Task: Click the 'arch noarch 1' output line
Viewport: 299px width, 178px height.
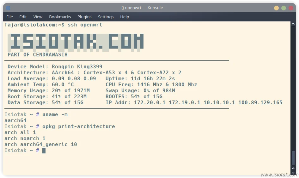Action: pyautogui.click(x=25, y=138)
